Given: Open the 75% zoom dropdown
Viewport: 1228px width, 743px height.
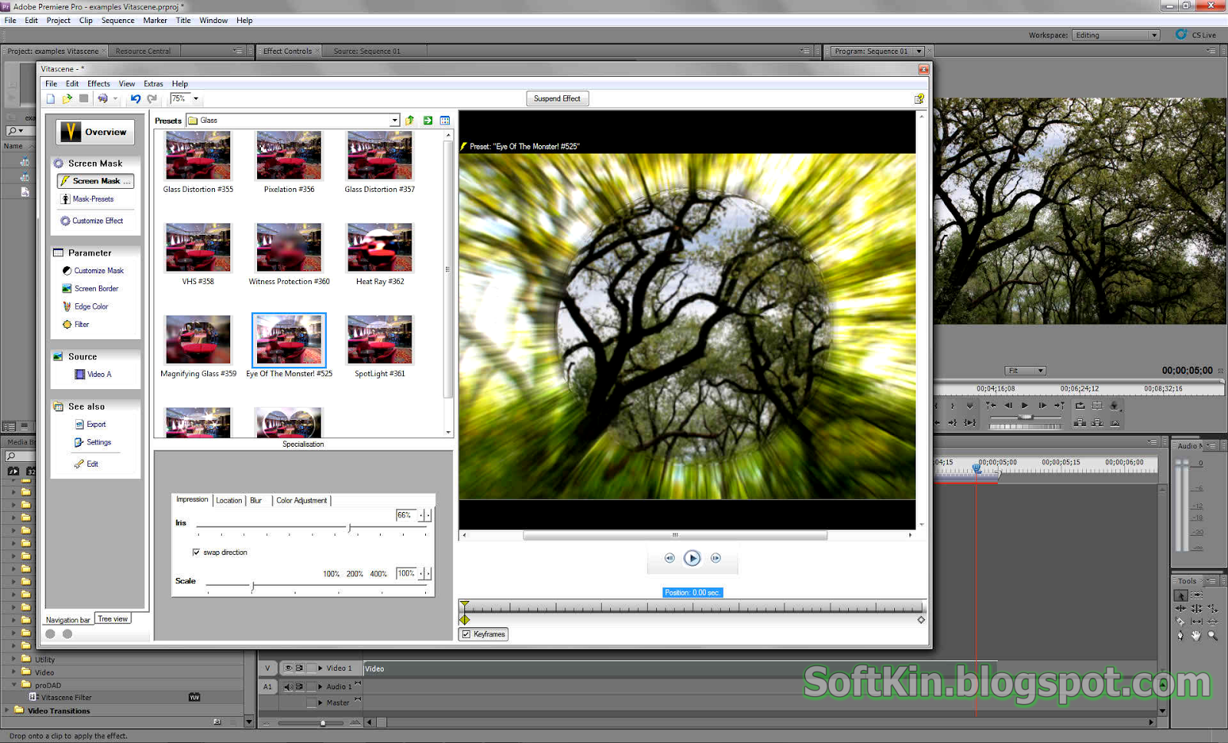Looking at the screenshot, I should pos(196,98).
